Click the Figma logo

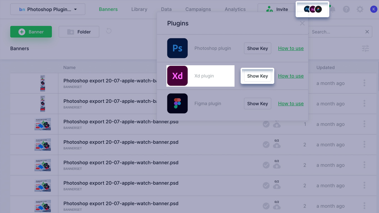(177, 103)
